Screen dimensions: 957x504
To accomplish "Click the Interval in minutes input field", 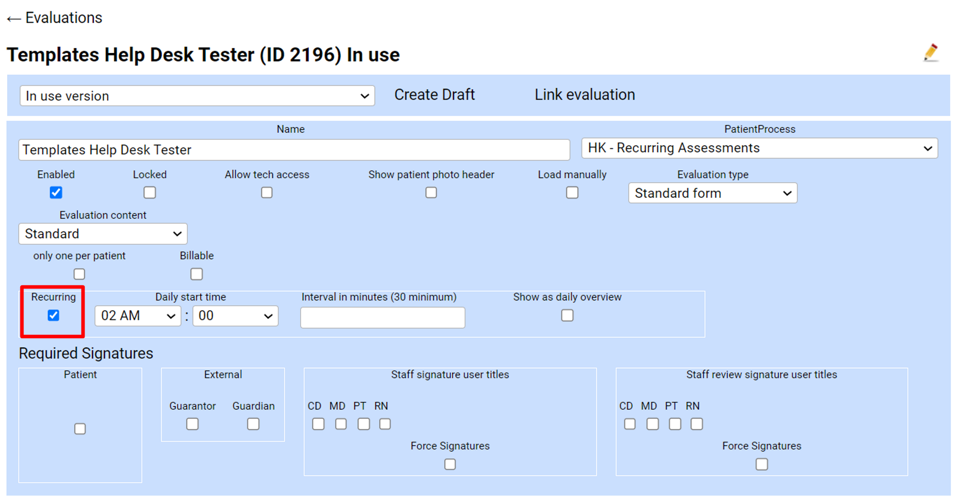I will click(x=382, y=317).
